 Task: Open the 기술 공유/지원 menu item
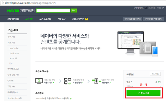pos(78,19)
